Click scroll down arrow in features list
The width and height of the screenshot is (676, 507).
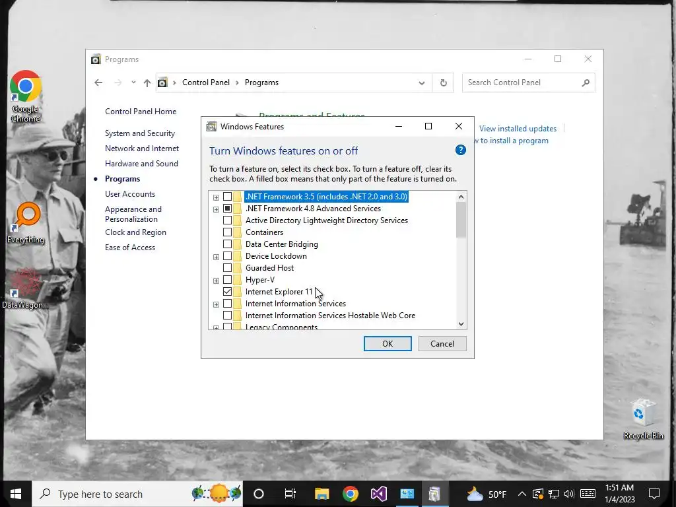(461, 324)
